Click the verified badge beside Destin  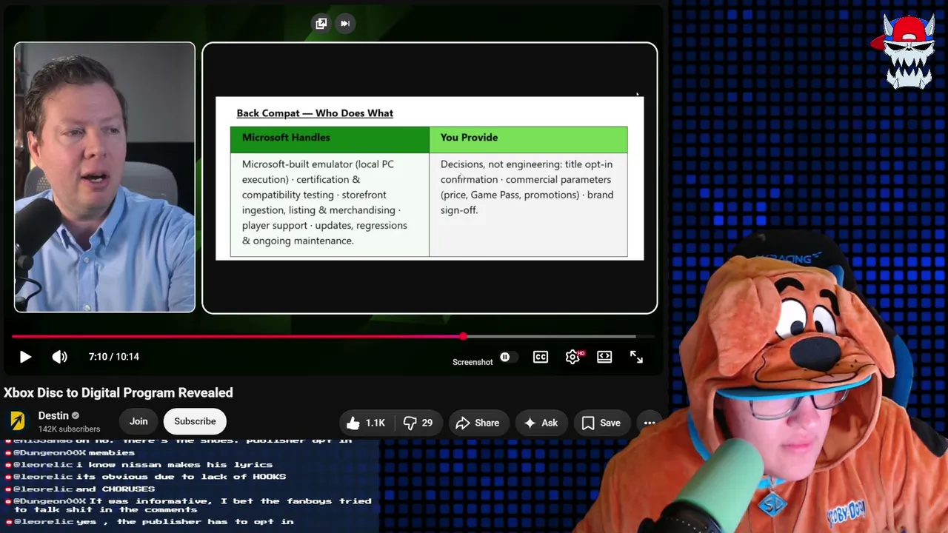coord(76,416)
